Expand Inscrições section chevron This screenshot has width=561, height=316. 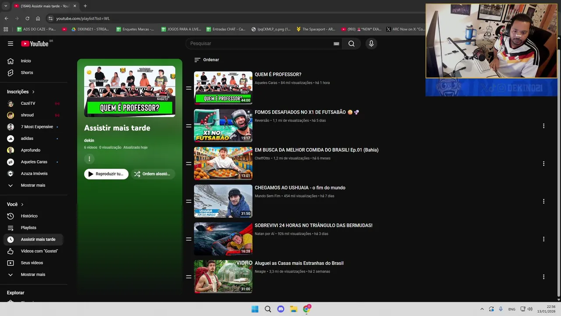click(33, 92)
